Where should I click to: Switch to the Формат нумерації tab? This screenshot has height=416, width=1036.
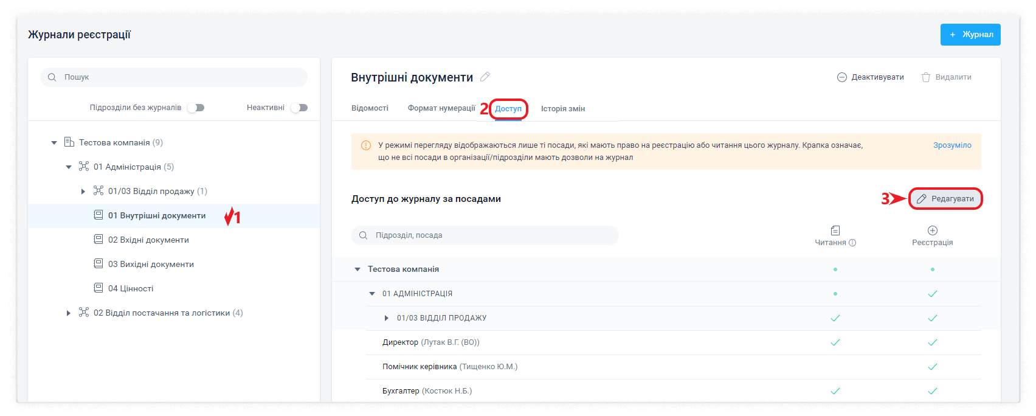[x=441, y=108]
